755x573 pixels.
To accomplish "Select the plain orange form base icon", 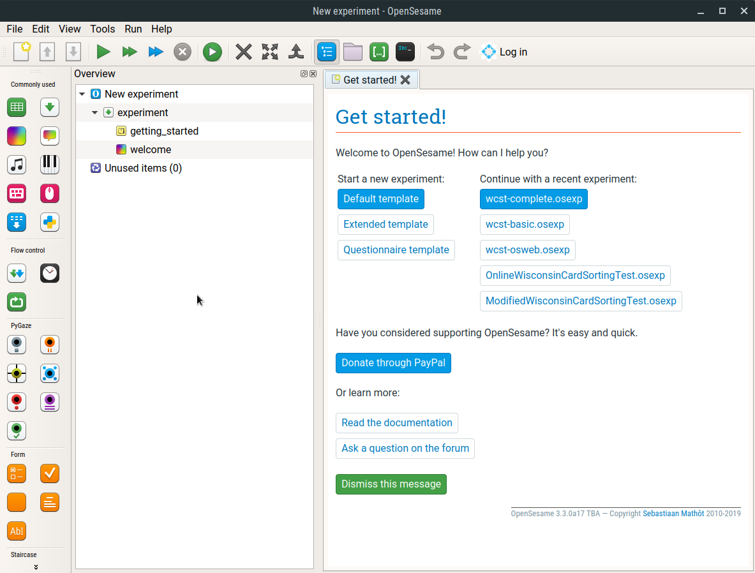I will click(x=17, y=502).
